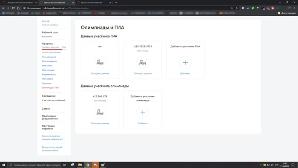View data link on v12.345.678 card

click(x=100, y=123)
